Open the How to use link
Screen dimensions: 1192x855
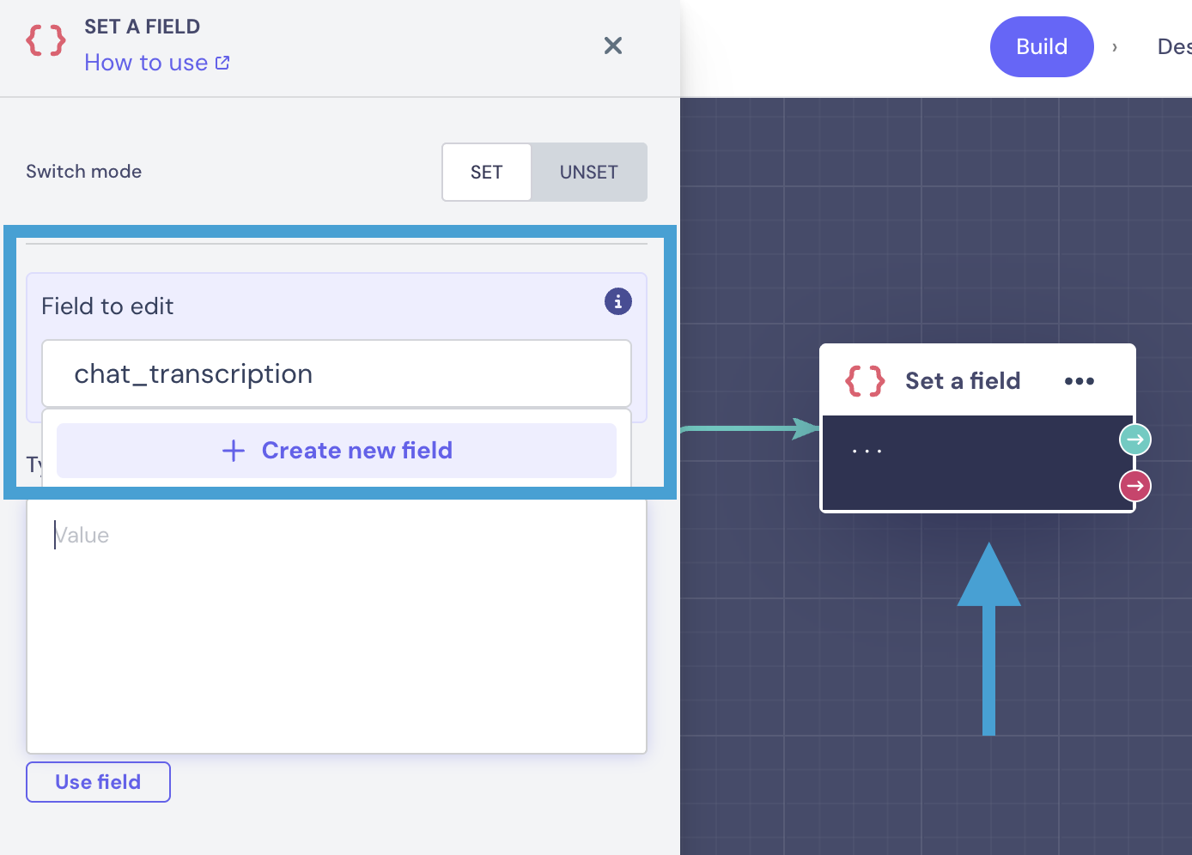[x=146, y=63]
